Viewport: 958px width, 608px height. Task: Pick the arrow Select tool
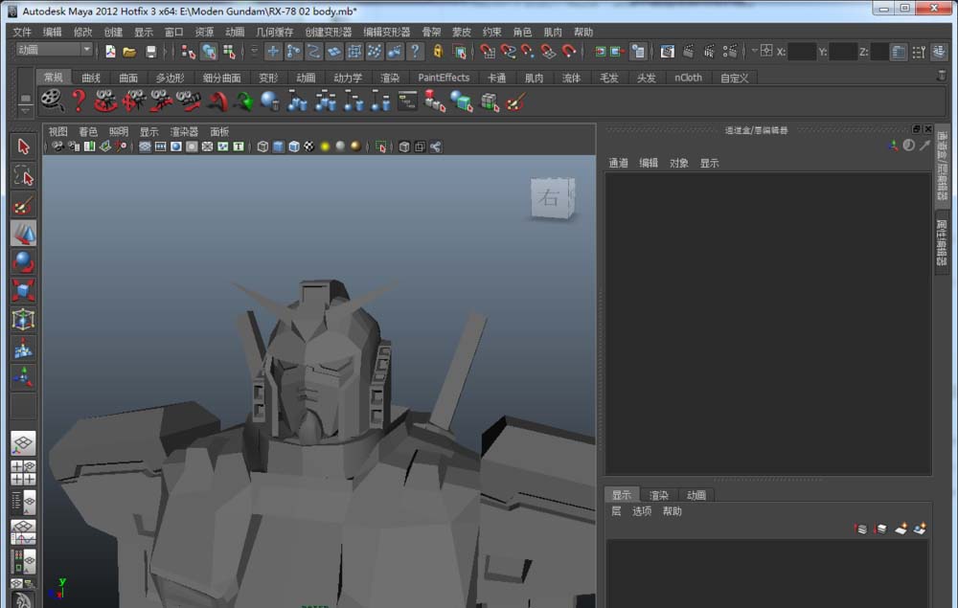click(24, 146)
